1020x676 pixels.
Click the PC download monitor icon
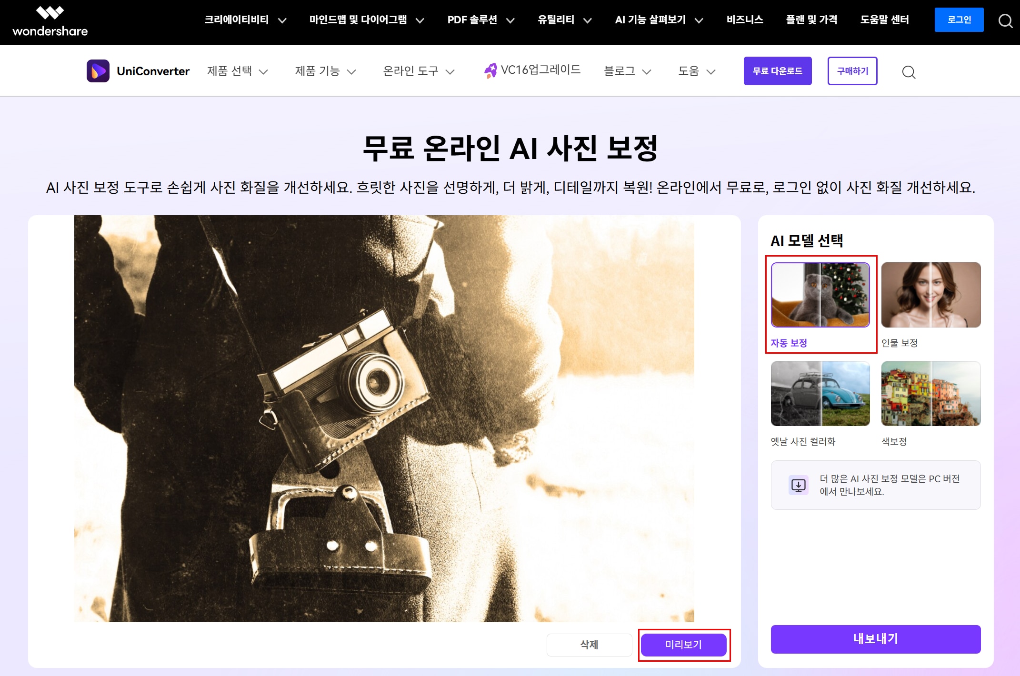[799, 485]
